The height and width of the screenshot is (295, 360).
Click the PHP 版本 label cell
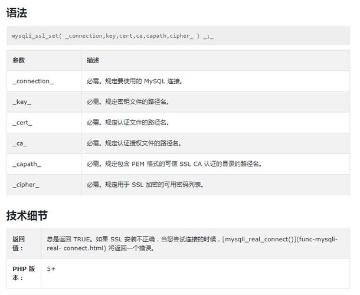(x=24, y=273)
